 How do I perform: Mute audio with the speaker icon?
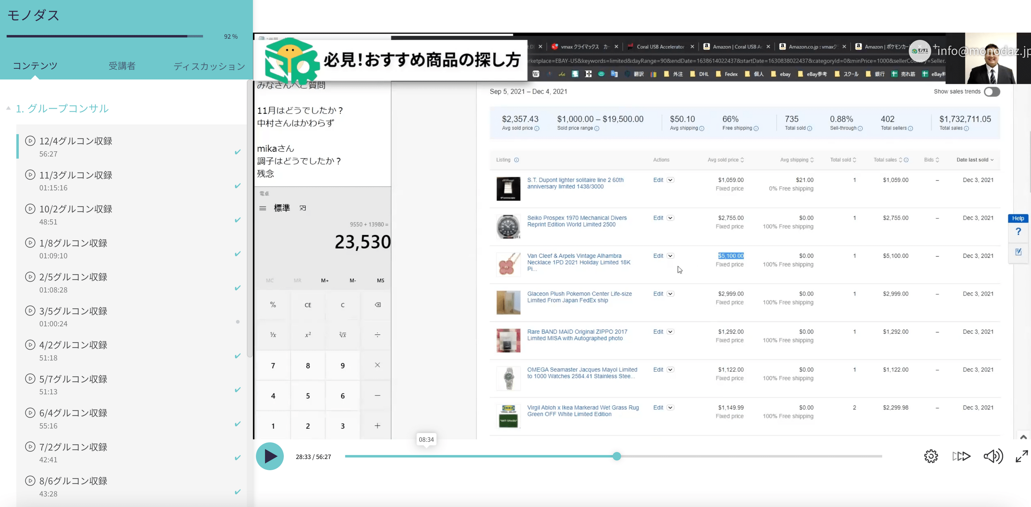993,456
